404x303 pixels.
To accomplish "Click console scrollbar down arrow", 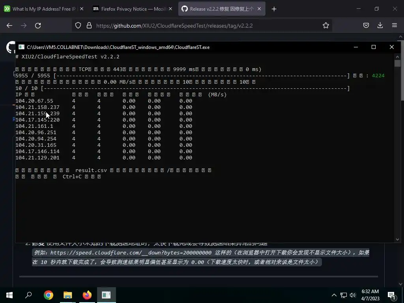I will click(397, 239).
